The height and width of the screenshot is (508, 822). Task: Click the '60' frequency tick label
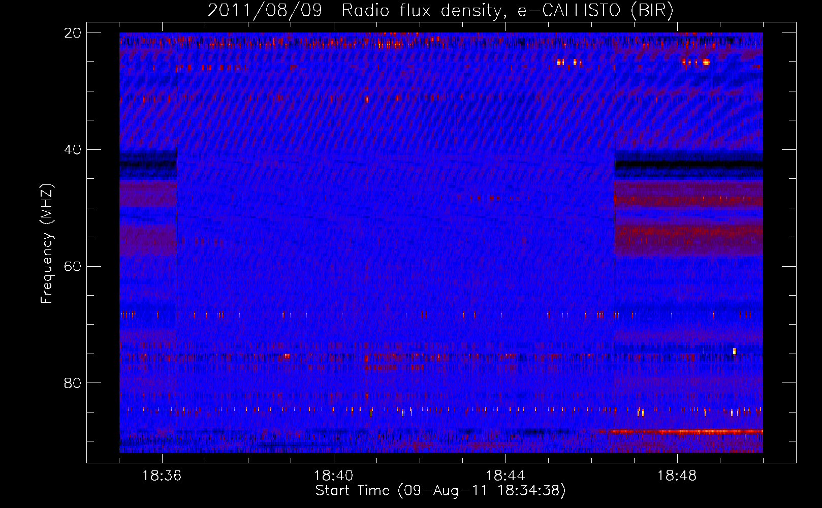pos(73,266)
